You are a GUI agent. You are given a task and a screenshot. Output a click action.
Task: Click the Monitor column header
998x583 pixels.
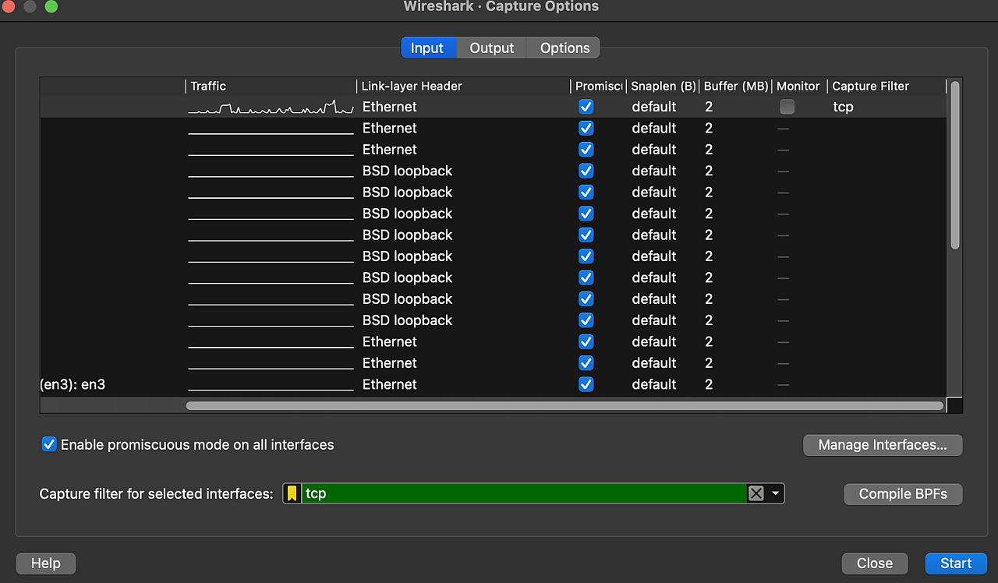pos(798,87)
